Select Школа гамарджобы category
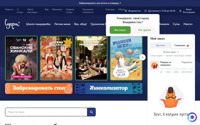The height and width of the screenshot is (125, 200). (38, 24)
